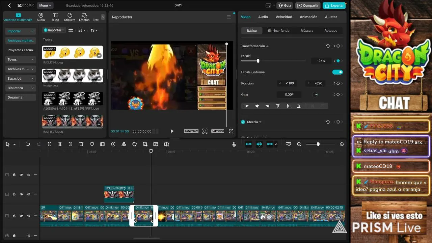The image size is (432, 243).
Task: Click the Relación aspect ratio button
Action: click(218, 131)
